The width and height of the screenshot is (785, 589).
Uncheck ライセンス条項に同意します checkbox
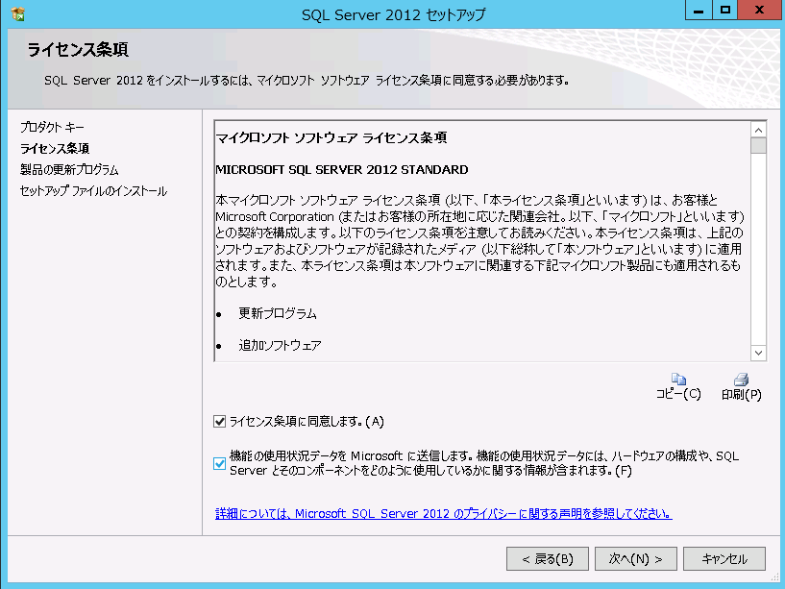coord(219,421)
